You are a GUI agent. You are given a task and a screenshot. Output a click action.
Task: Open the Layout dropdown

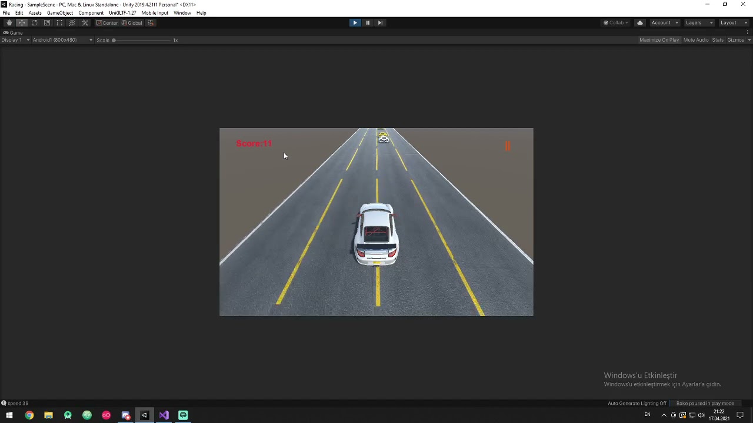(x=734, y=22)
